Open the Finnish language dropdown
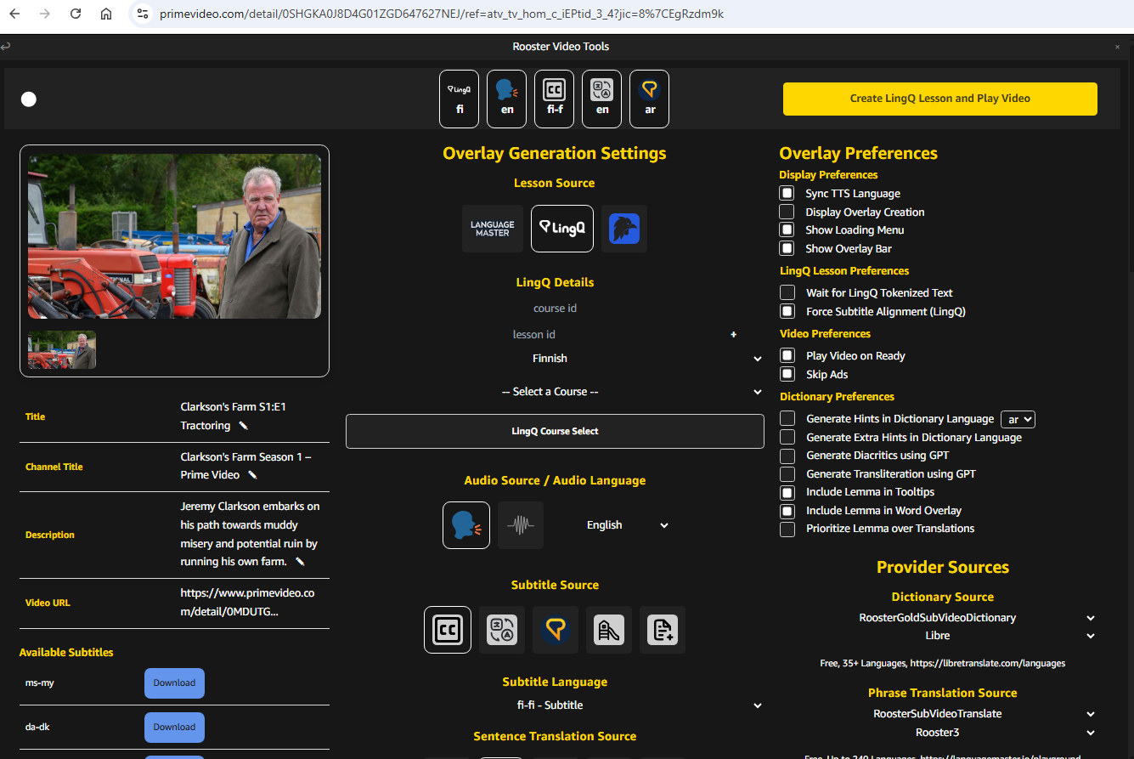The image size is (1134, 759). (x=555, y=359)
